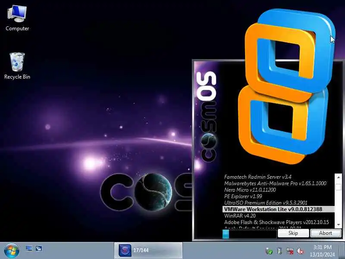Screen dimensions: 345x259
Task: Click the large VMware Workstation logo
Action: point(286,86)
